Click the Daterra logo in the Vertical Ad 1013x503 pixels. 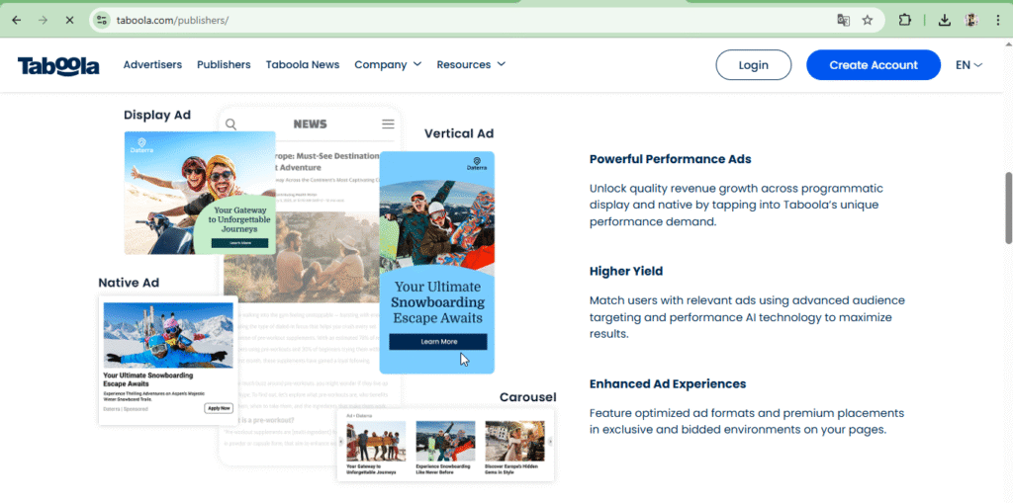tap(477, 163)
